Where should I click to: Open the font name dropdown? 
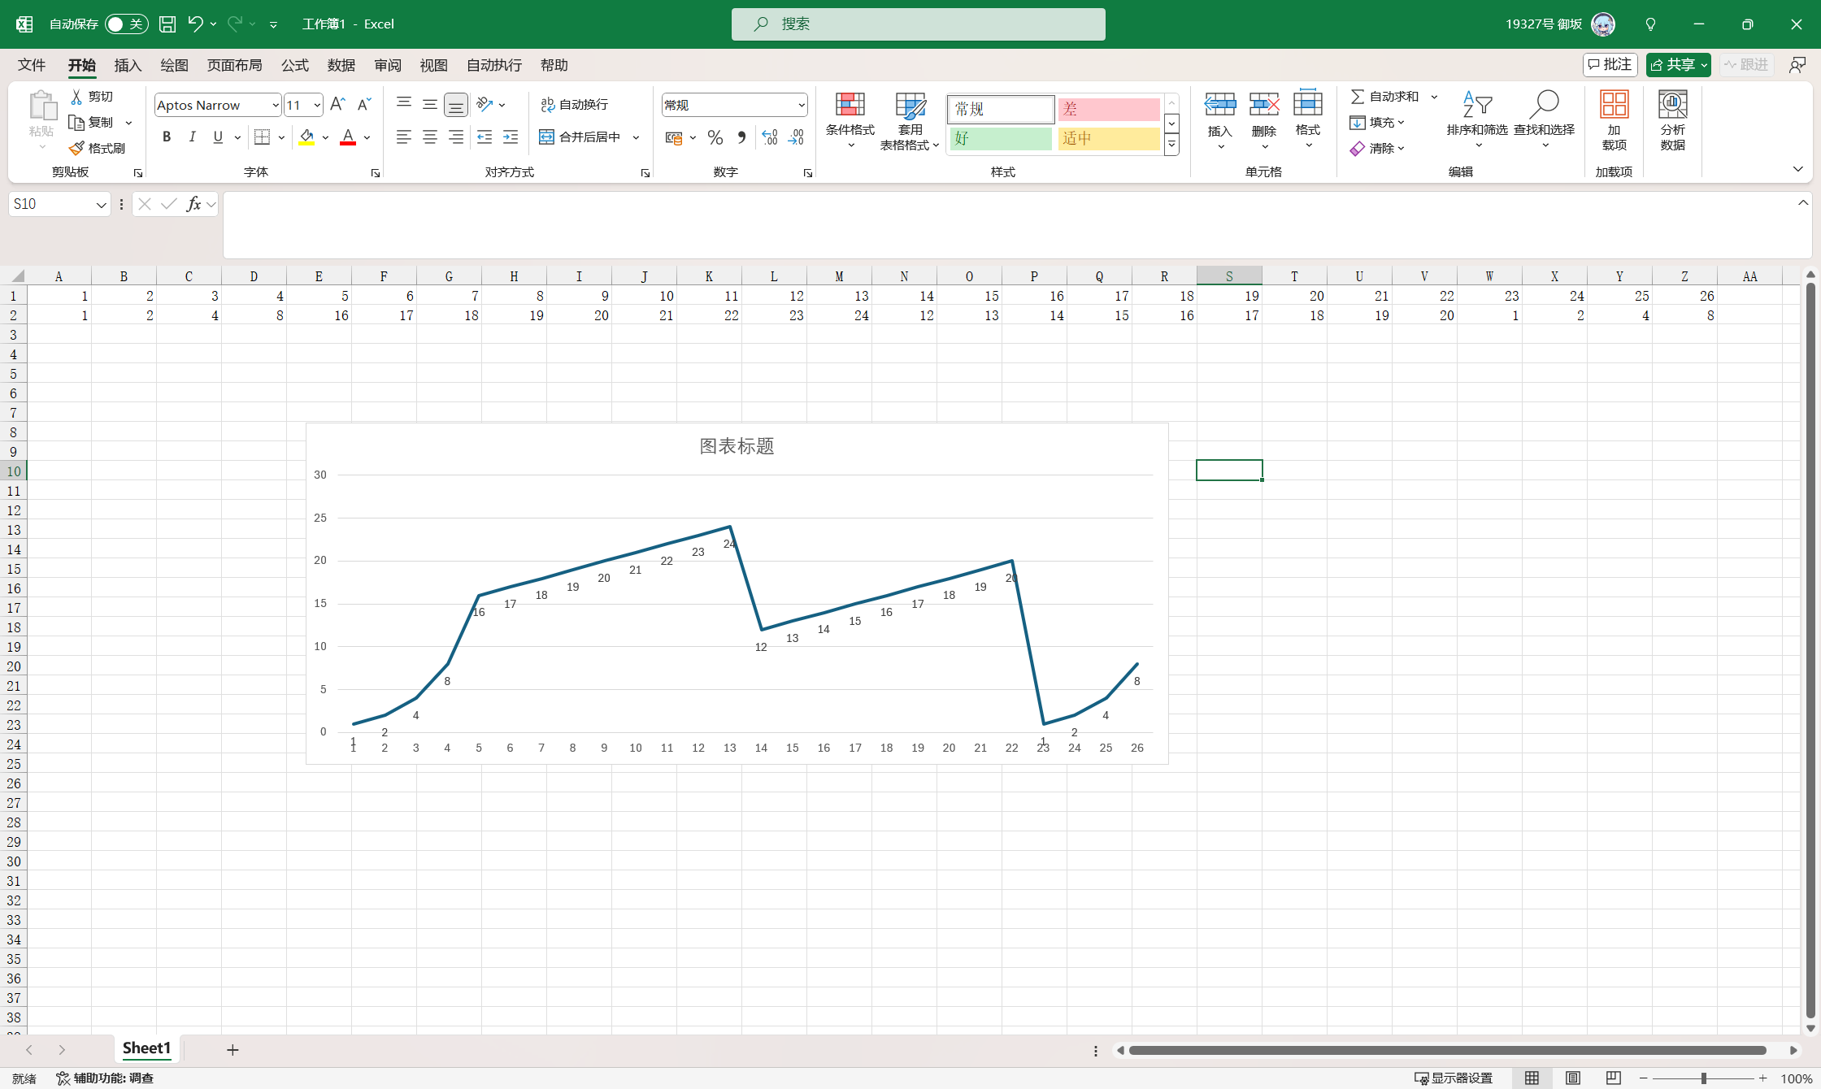coord(276,105)
